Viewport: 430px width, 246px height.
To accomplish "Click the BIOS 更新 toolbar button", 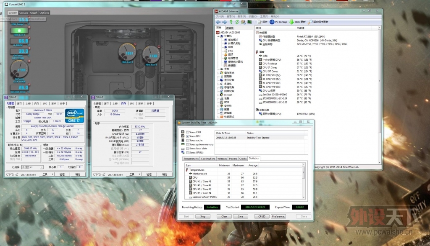I will (298, 22).
